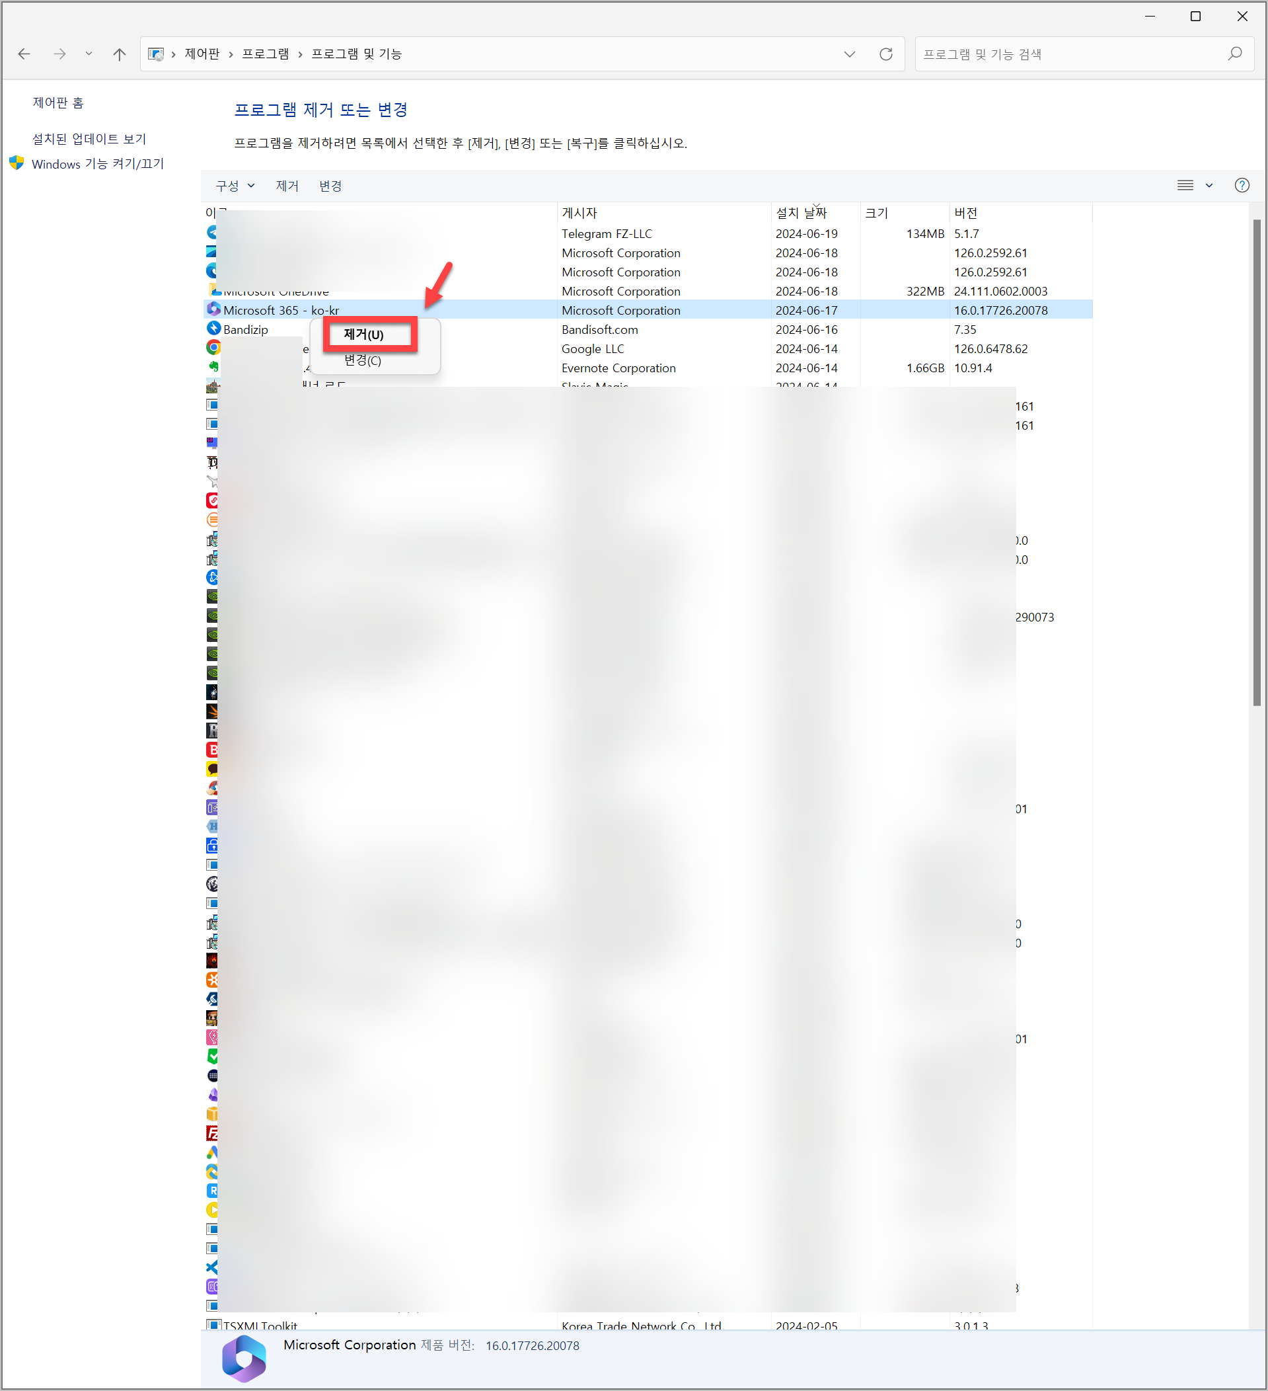The width and height of the screenshot is (1268, 1391).
Task: Click 프로그램 및 기능 breadcrumb
Action: [356, 54]
